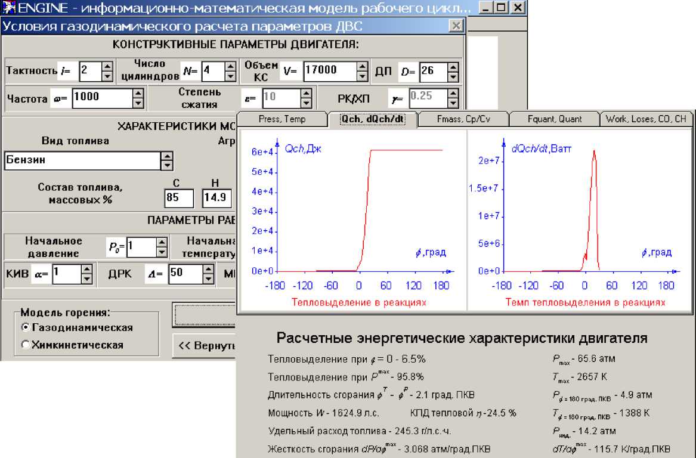Increase number of cylinders N
The image size is (696, 458).
pos(230,66)
